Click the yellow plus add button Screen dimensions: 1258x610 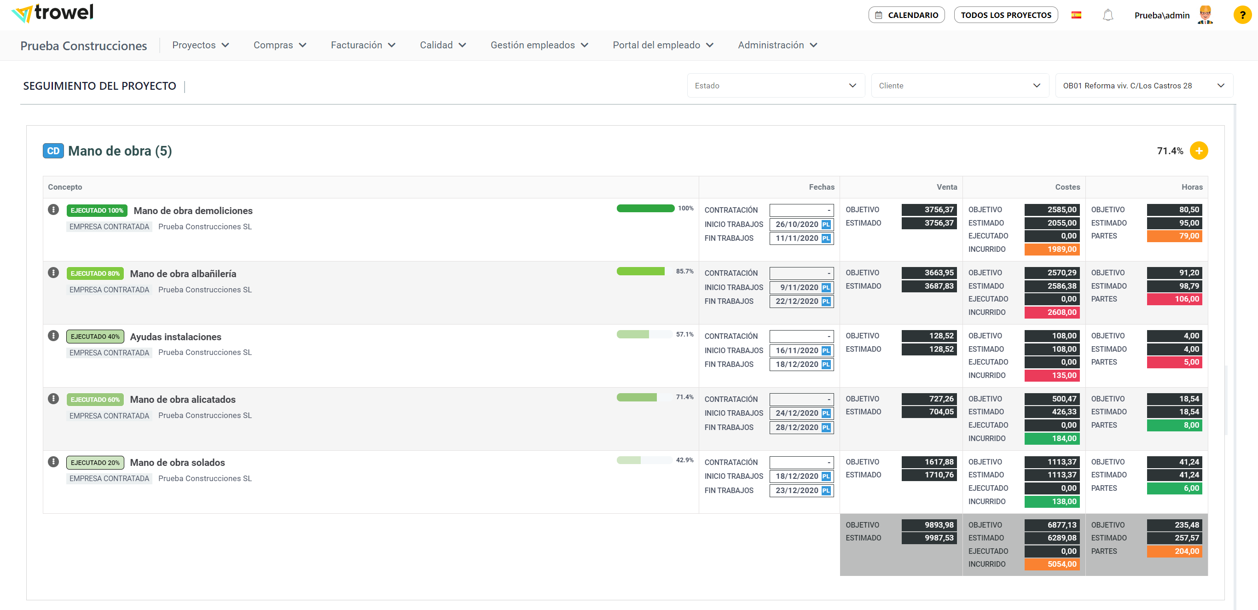(1199, 151)
